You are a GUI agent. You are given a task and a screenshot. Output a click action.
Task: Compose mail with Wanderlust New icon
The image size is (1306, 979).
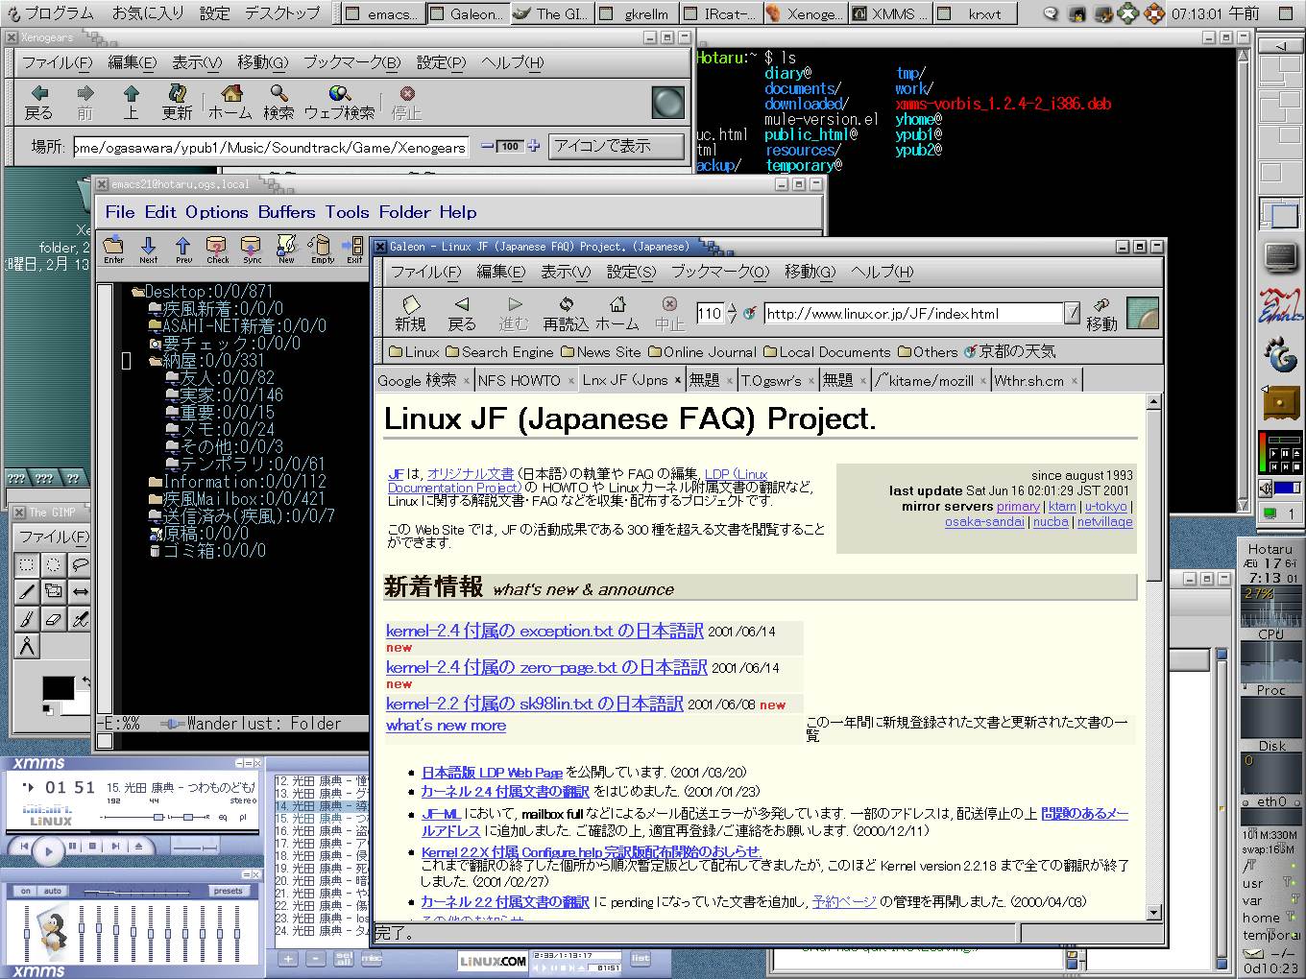(x=286, y=250)
